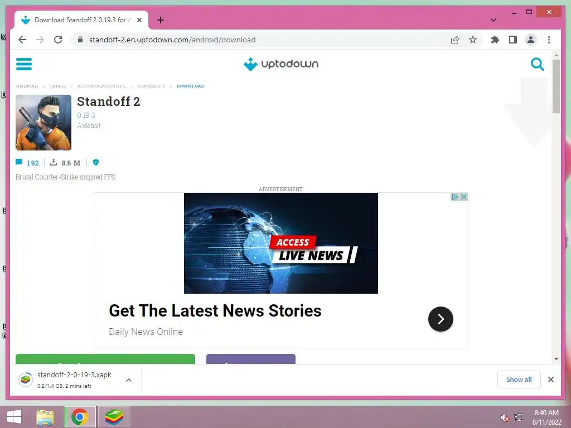Click the 8.6 M downloads icon
This screenshot has height=428, width=571.
coord(54,162)
